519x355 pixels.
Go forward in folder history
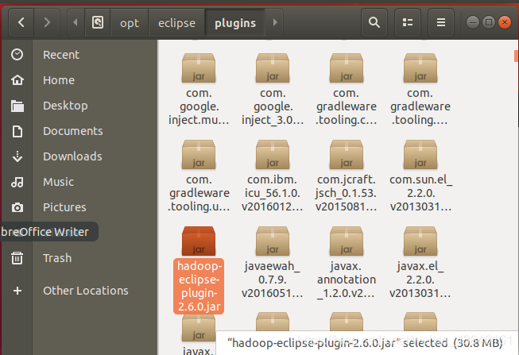coord(47,22)
